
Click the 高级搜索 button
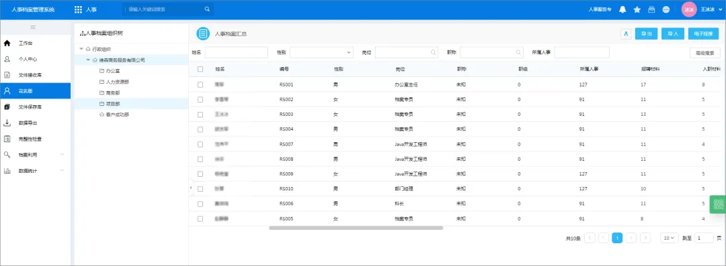[x=704, y=53]
